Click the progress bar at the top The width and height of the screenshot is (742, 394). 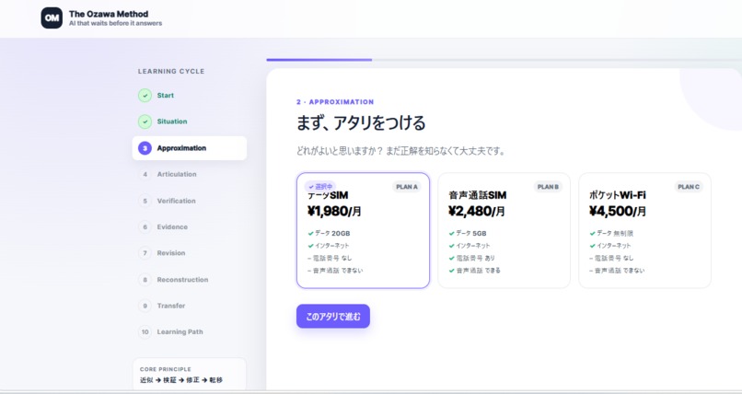click(x=504, y=60)
